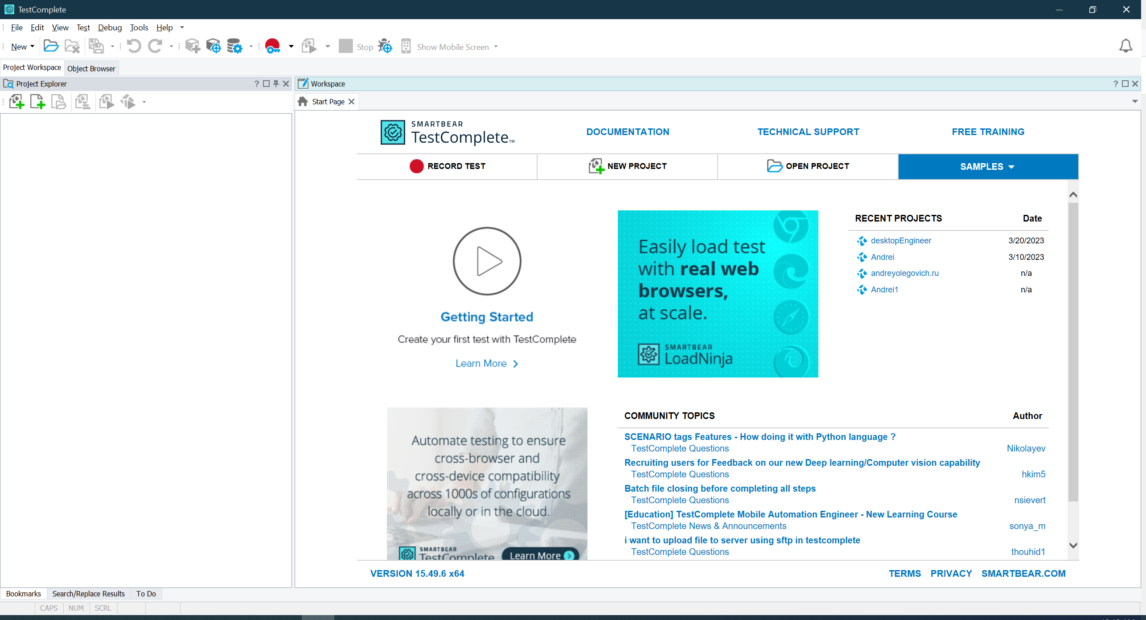1146x620 pixels.
Task: Close the Project Explorer panel
Action: (286, 84)
